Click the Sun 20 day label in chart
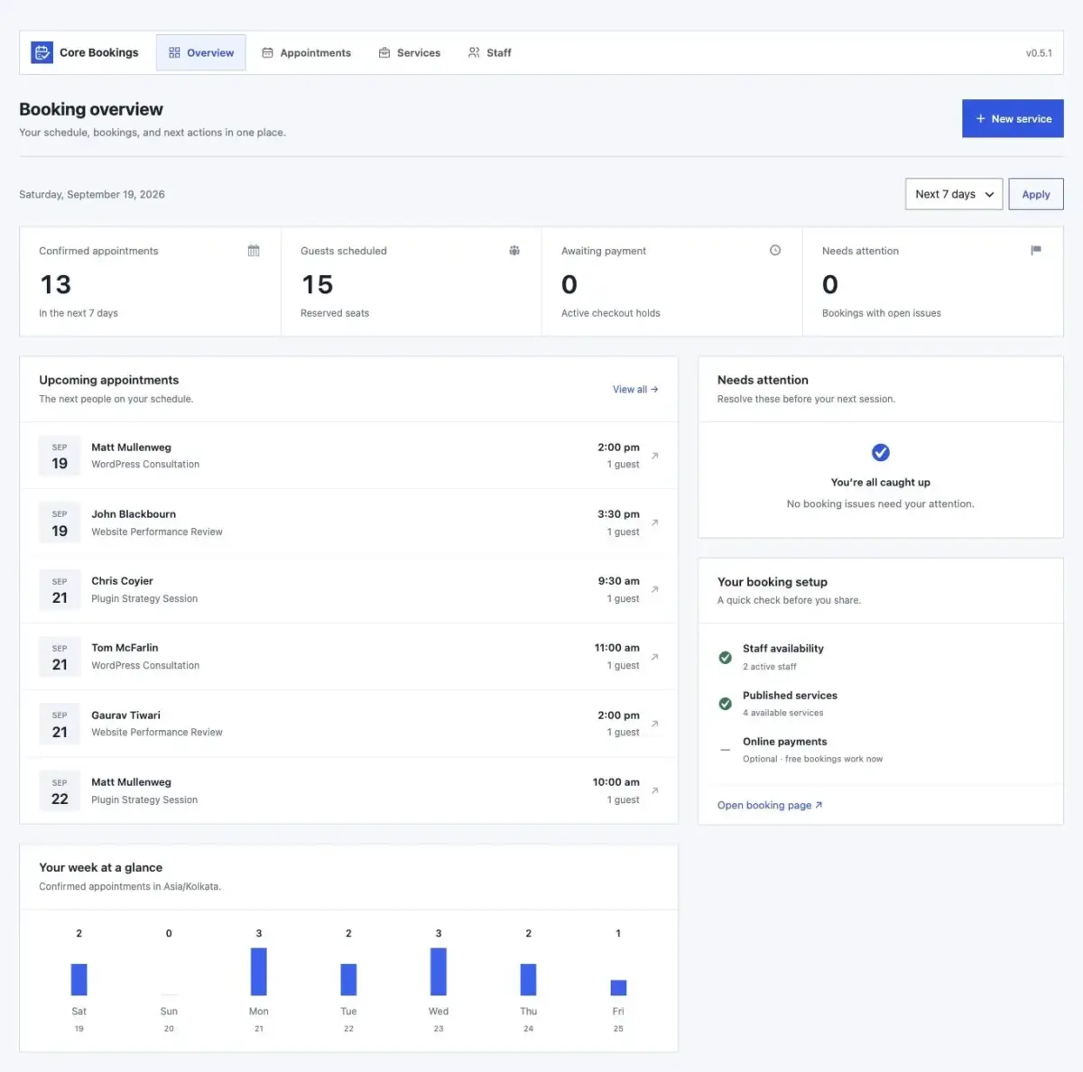The height and width of the screenshot is (1072, 1083). (x=169, y=1020)
